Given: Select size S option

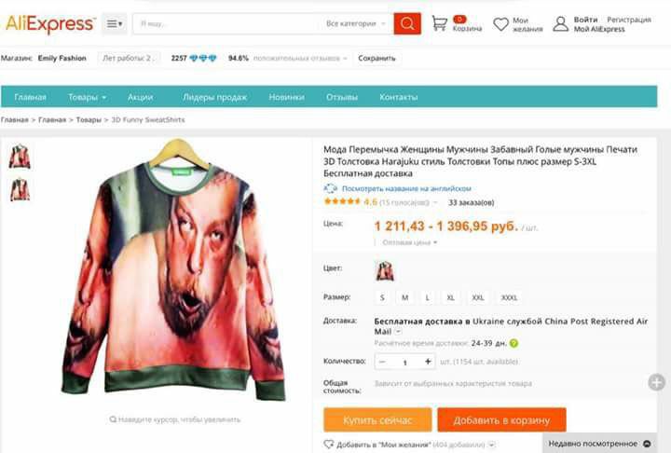Looking at the screenshot, I should 382,297.
